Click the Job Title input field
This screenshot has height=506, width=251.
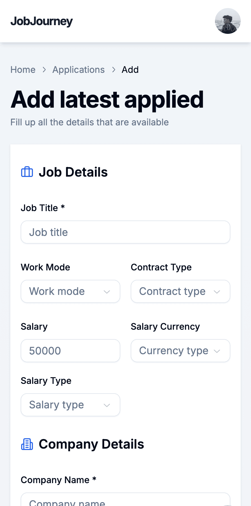[126, 232]
